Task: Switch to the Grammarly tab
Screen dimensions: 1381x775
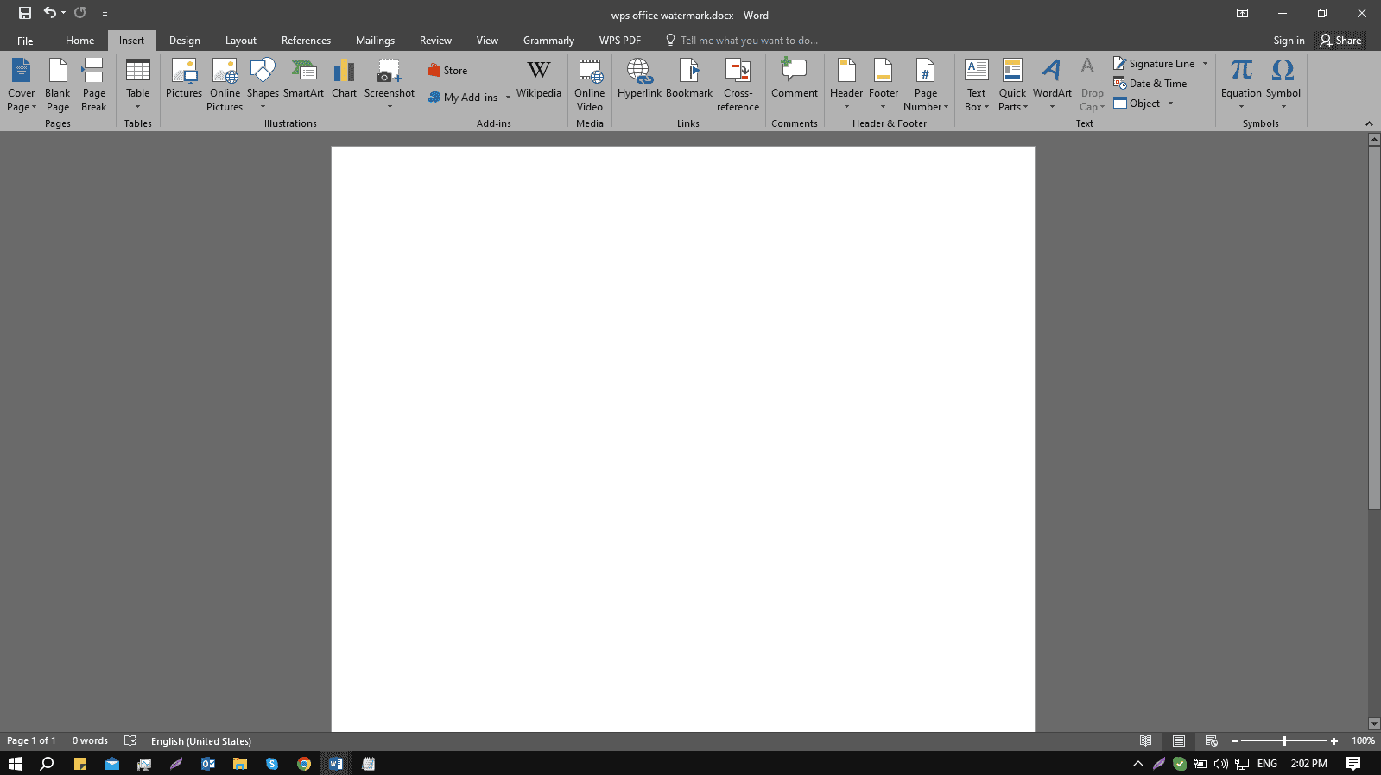Action: pyautogui.click(x=548, y=41)
